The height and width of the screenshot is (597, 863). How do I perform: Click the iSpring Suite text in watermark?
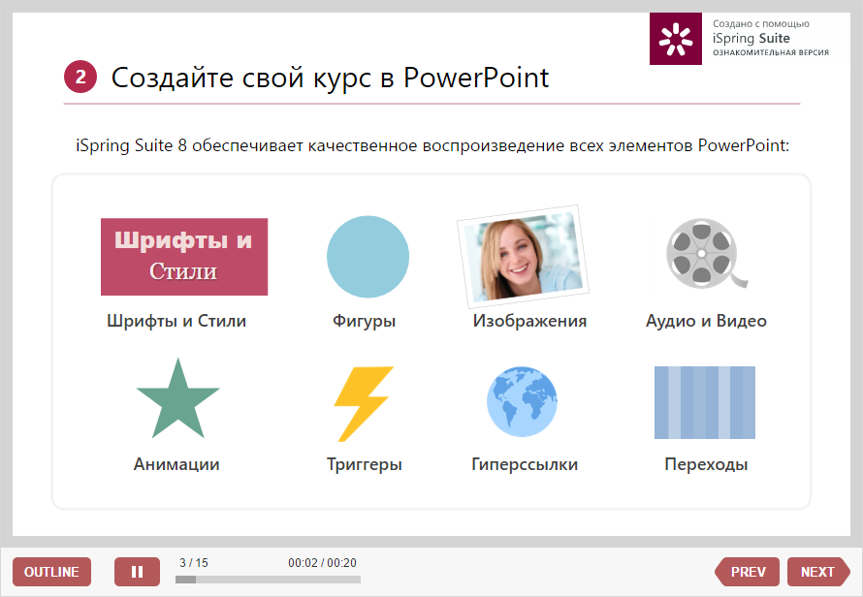pyautogui.click(x=751, y=38)
